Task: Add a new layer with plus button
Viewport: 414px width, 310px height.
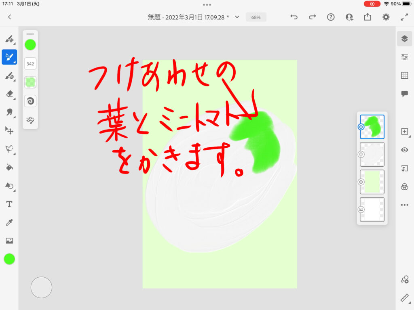Action: [404, 132]
